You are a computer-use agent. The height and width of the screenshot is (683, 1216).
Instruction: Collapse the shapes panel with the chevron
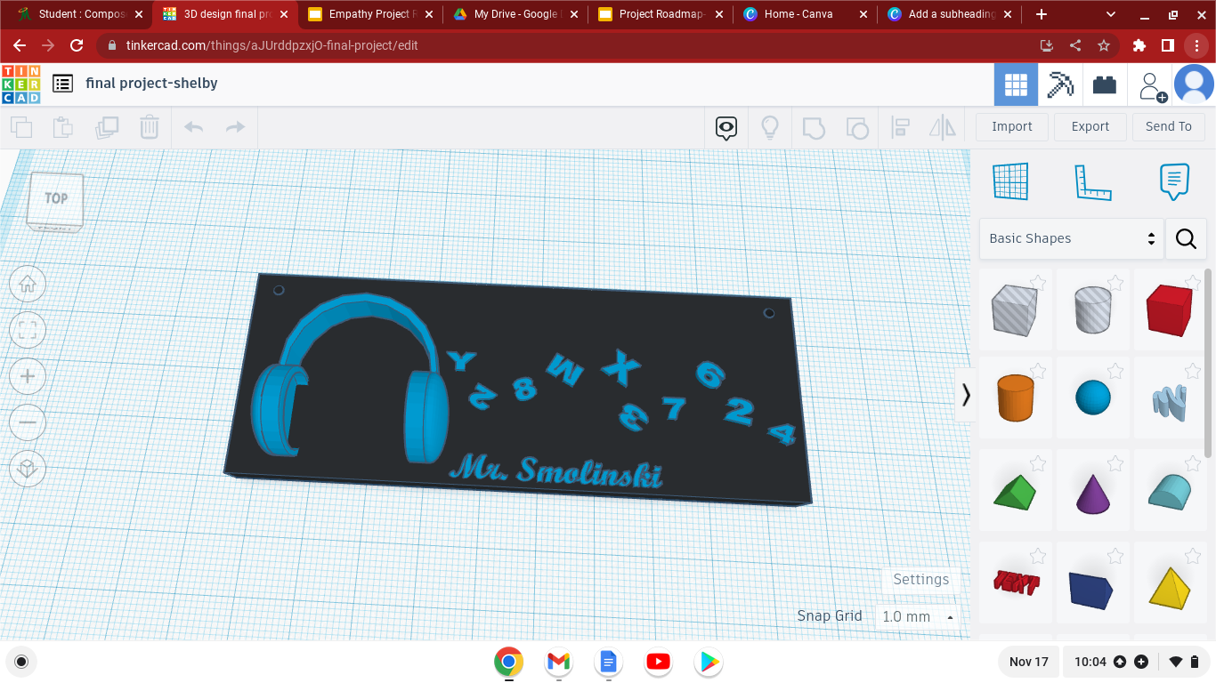tap(966, 395)
